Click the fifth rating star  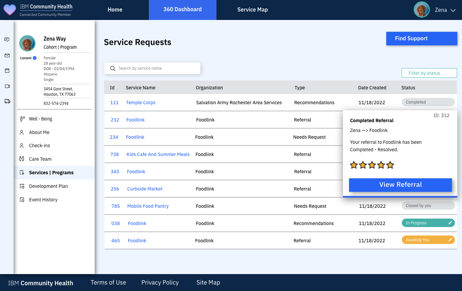click(x=390, y=165)
